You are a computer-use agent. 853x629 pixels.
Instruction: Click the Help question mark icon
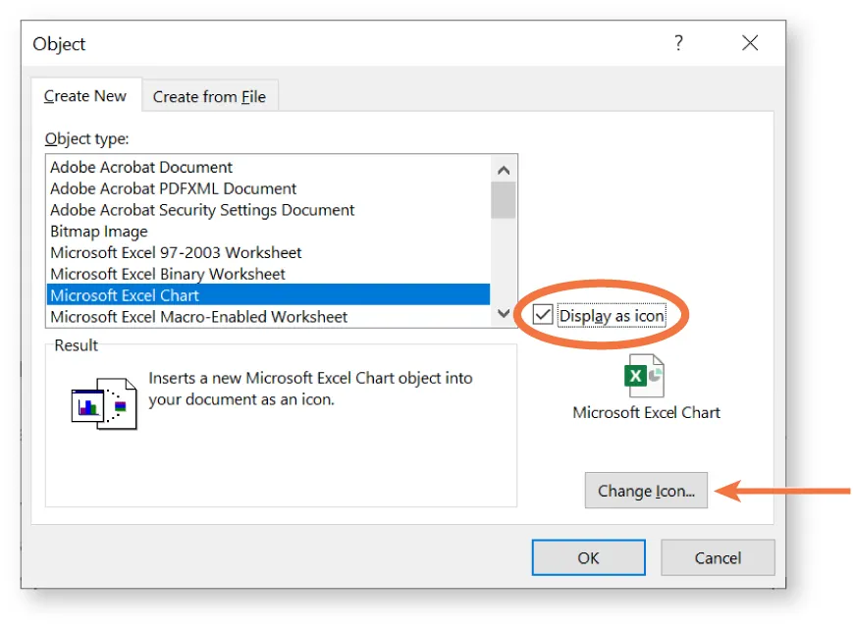pos(677,43)
